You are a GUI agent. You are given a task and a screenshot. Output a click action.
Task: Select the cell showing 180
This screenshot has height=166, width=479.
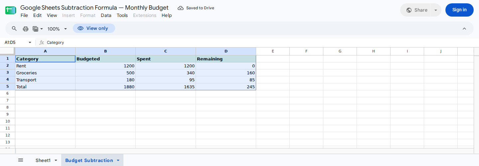pyautogui.click(x=105, y=80)
